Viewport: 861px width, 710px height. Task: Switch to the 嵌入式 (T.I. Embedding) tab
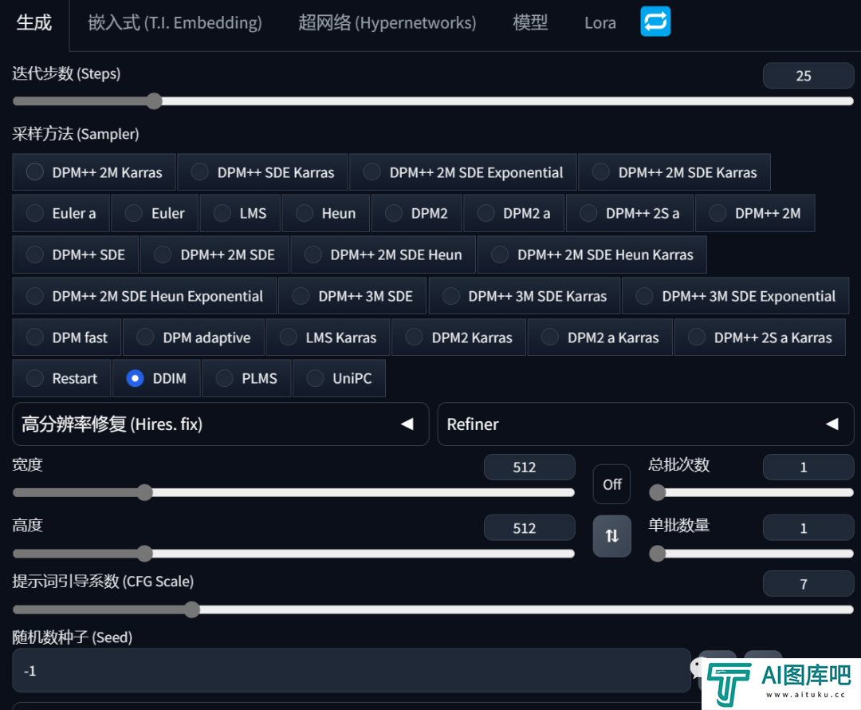coord(175,22)
